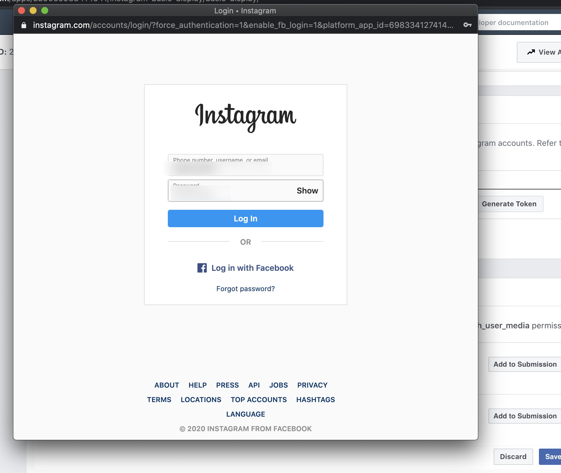Click the Facebook icon next to Log in

(202, 268)
